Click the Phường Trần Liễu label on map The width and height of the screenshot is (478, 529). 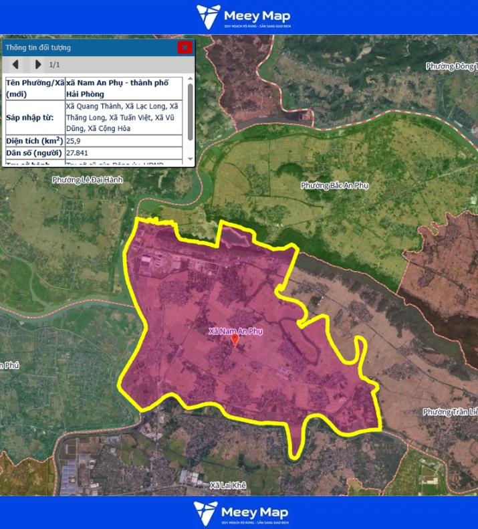[x=449, y=412]
